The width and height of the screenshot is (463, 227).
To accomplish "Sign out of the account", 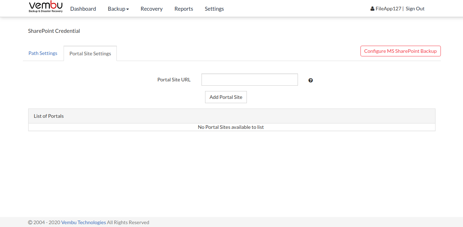I will [415, 9].
